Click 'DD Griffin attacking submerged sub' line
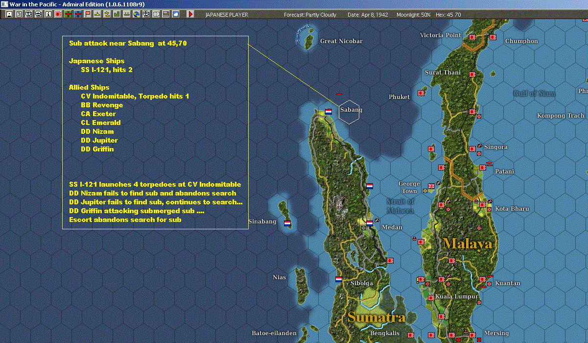588x343 pixels. [x=137, y=211]
